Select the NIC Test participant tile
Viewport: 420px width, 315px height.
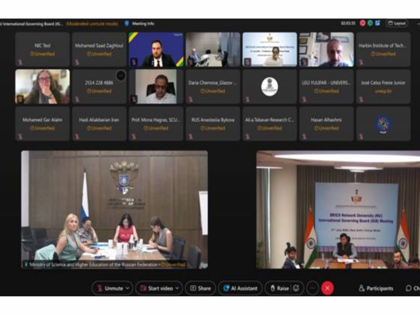tap(43, 49)
